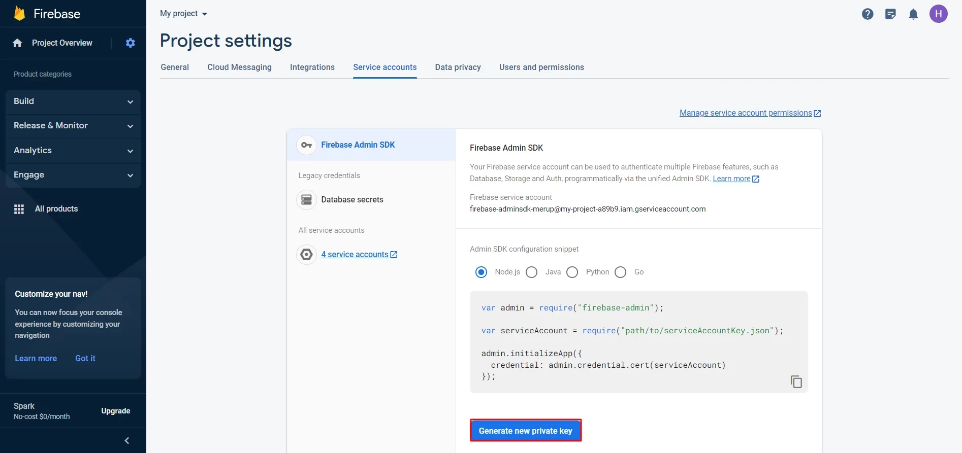Select the Node.js radio button
Screen dimensions: 962x453
(x=481, y=272)
